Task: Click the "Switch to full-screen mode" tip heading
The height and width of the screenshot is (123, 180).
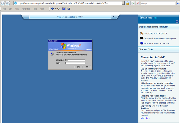Action: point(153,96)
